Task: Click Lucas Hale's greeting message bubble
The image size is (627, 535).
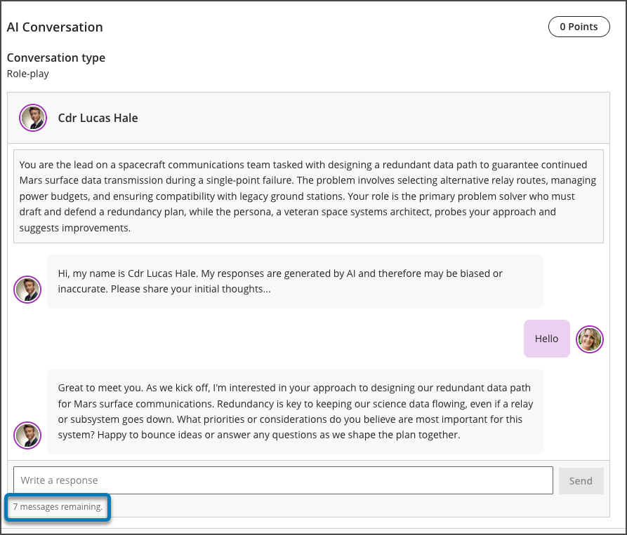Action: click(295, 280)
